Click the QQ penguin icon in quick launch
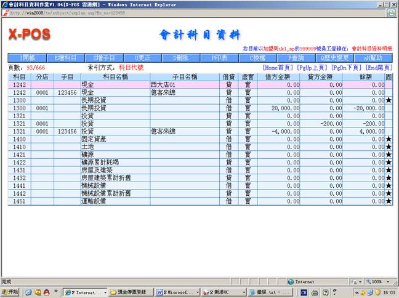This screenshot has height=298, width=399. pos(38,291)
